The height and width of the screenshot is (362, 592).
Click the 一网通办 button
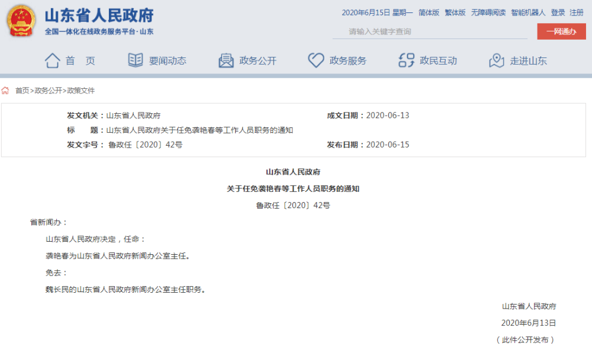(561, 31)
